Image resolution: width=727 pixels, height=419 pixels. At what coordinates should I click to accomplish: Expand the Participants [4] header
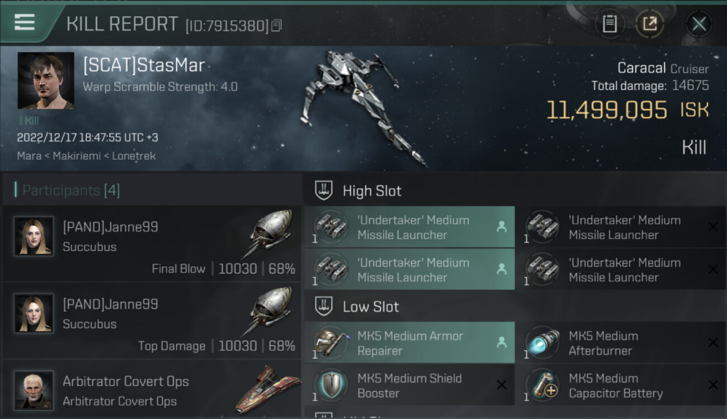(152, 190)
